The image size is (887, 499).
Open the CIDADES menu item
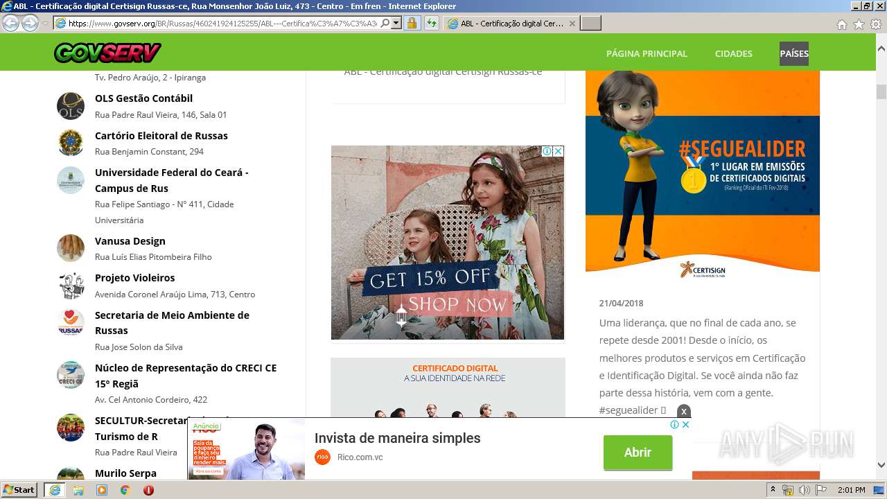coord(733,53)
